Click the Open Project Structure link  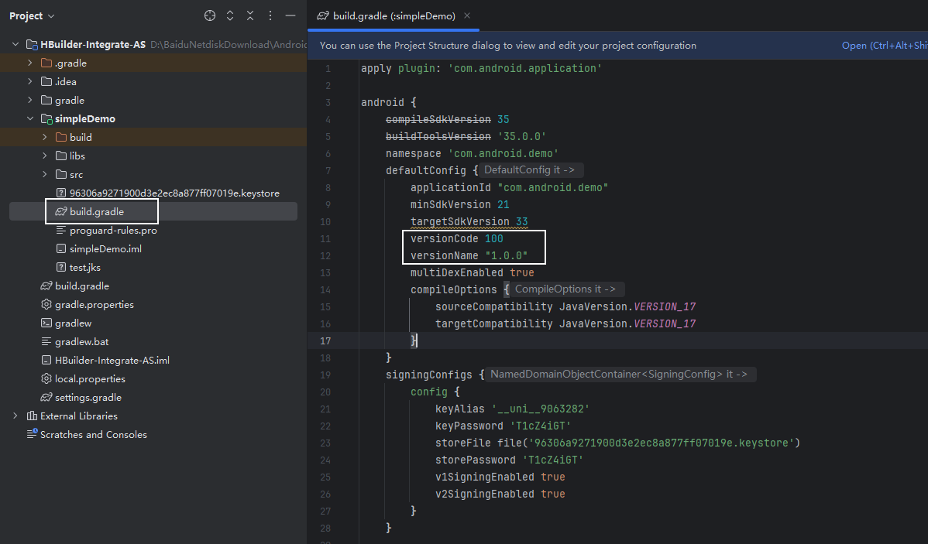(883, 46)
